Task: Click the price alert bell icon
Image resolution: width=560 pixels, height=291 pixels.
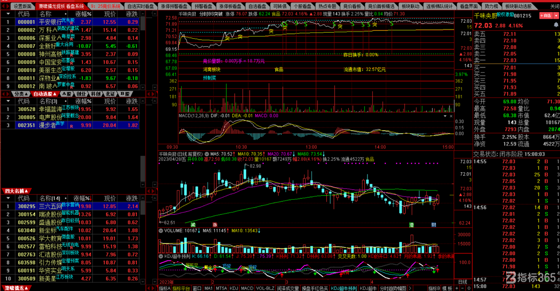Action: [556, 25]
